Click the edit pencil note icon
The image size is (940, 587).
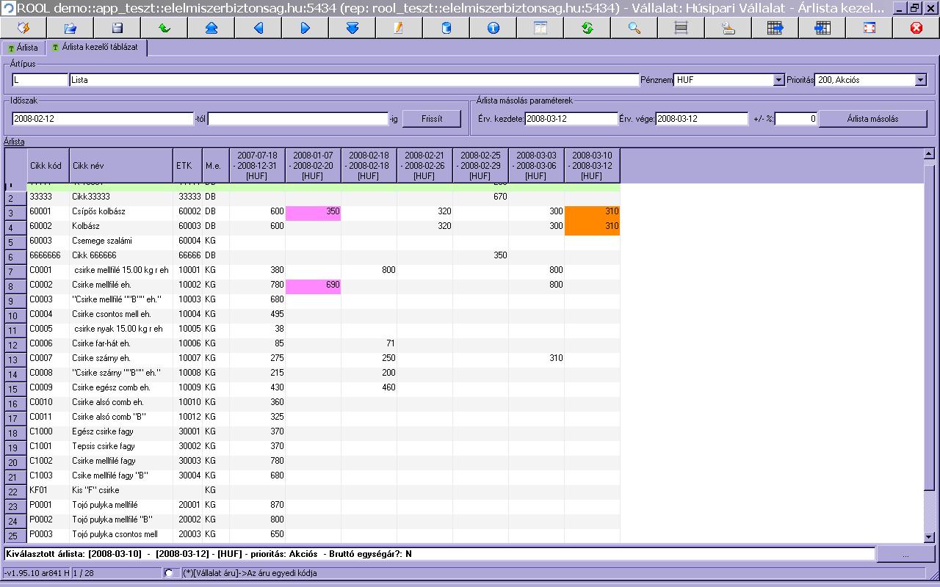[x=399, y=28]
